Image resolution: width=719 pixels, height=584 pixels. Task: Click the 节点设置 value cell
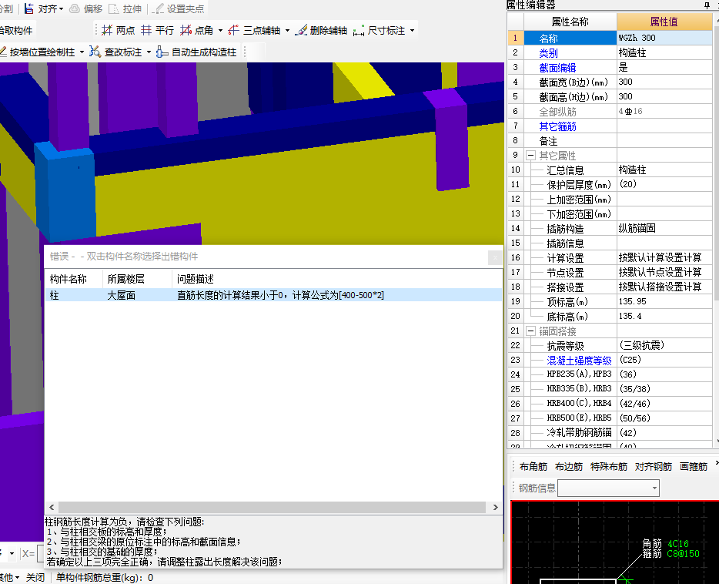point(664,272)
